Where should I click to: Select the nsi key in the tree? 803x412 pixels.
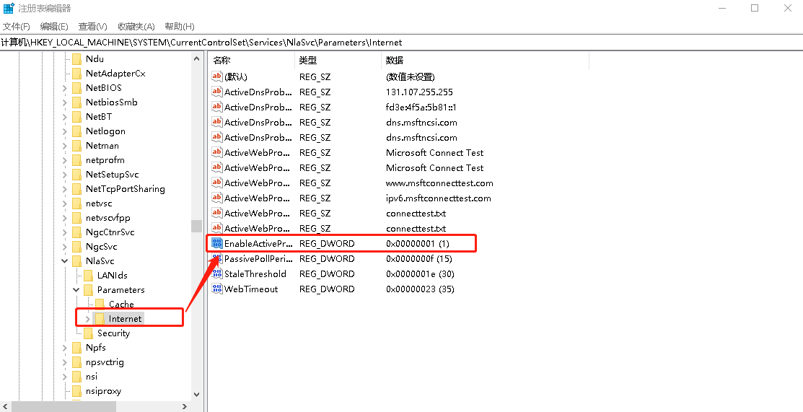92,376
